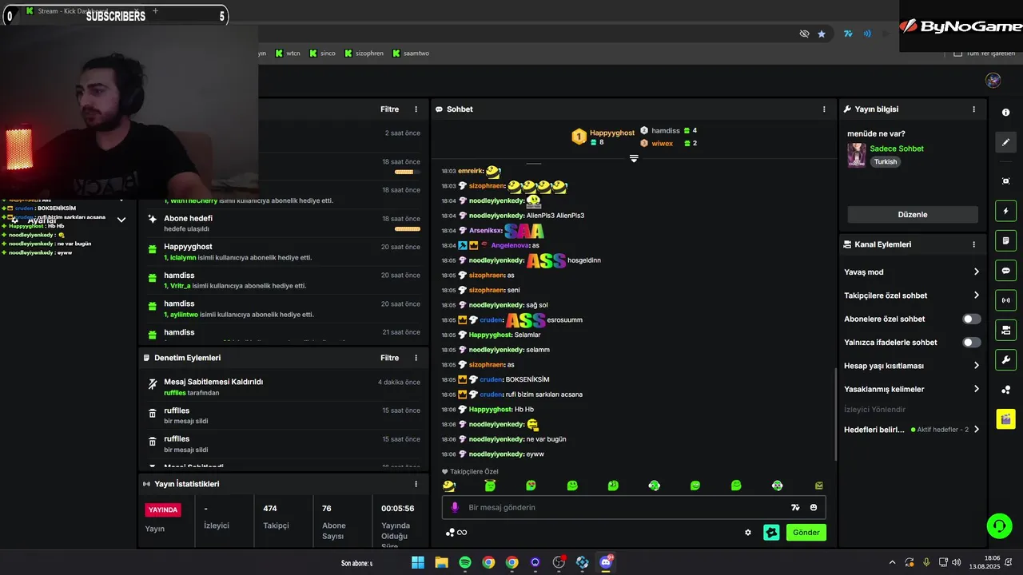This screenshot has height=575, width=1023.
Task: Click the three-dots cluster icon in right sidebar
Action: point(1005,390)
